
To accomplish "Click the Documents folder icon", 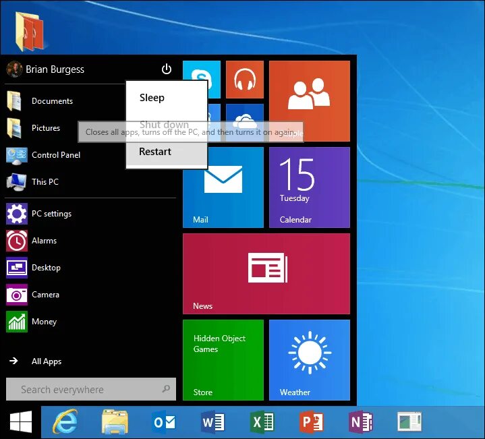I will coord(14,101).
